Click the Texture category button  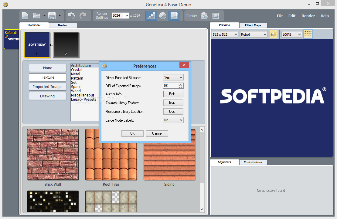47,77
